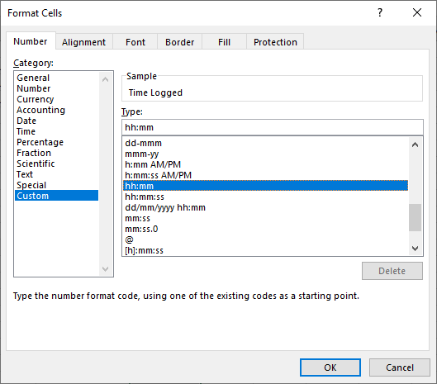This screenshot has width=437, height=384.
Task: Choose the Currency category
Action: tap(36, 99)
